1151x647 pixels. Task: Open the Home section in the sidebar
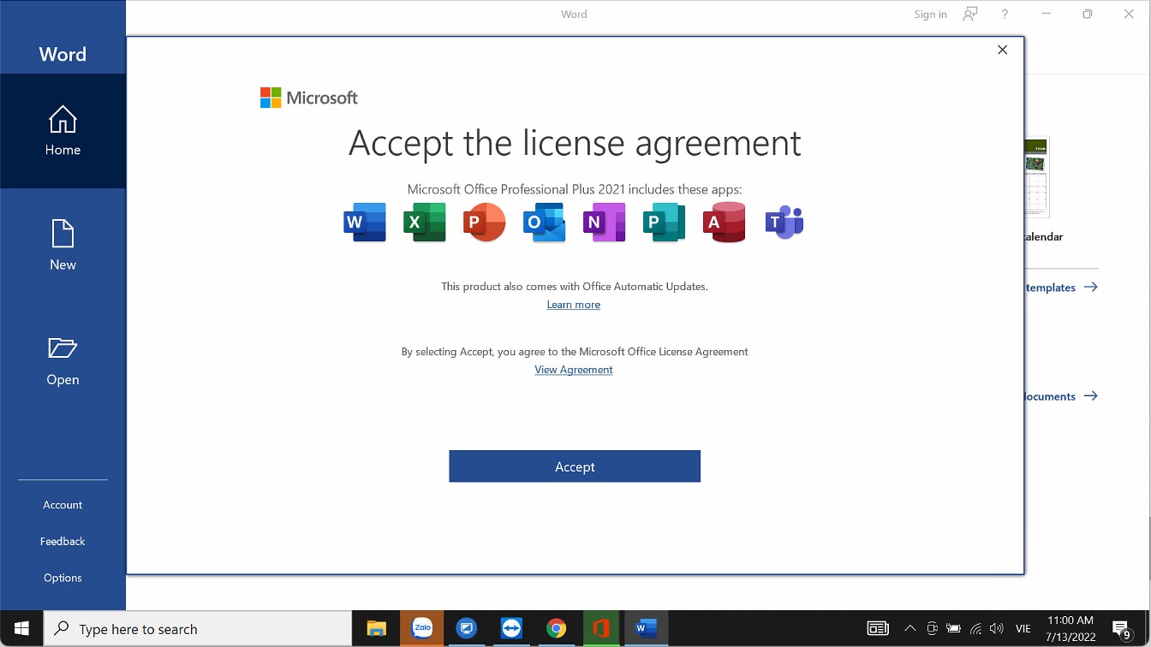click(62, 131)
